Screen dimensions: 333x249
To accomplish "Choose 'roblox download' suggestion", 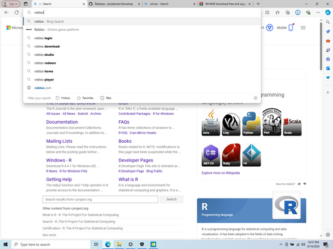I will pos(142,46).
